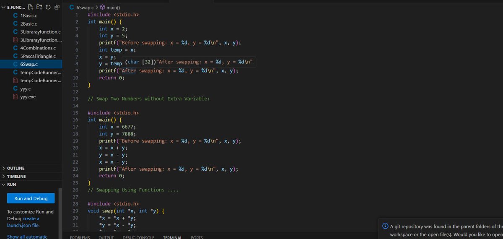Viewport: 503px width, 239px height.
Task: Expand the OUTLINE section
Action: (31, 168)
